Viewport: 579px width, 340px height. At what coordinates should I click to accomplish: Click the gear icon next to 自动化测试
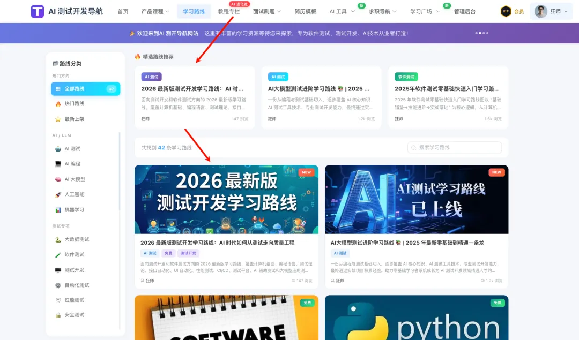tap(58, 285)
